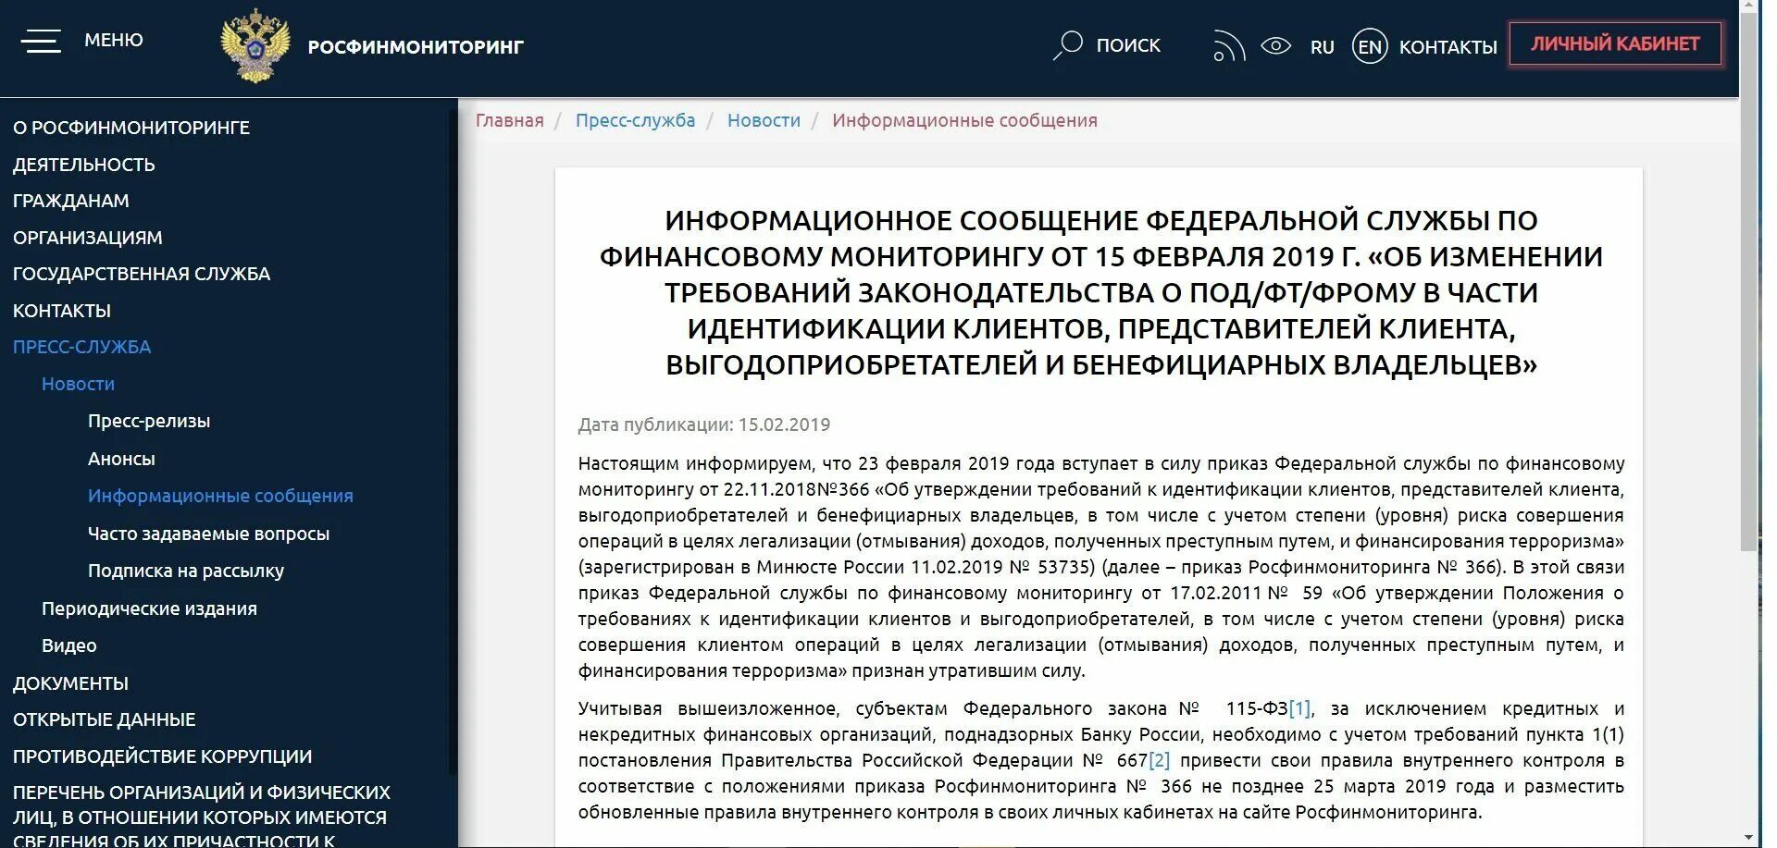Select Новости sidebar subsection

click(x=78, y=384)
